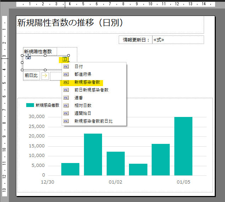Click the 01/02 label on the horizontal axis
The height and width of the screenshot is (202, 225).
coord(116,182)
